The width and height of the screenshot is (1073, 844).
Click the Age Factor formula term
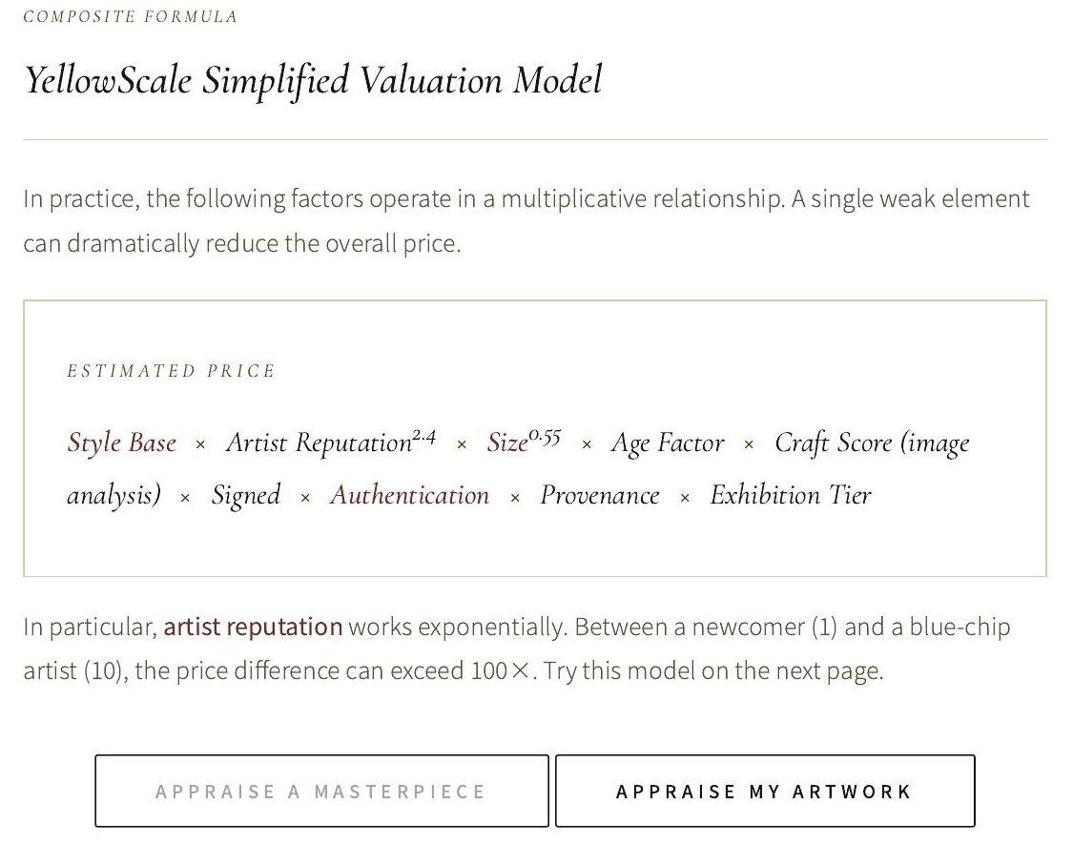tap(668, 443)
